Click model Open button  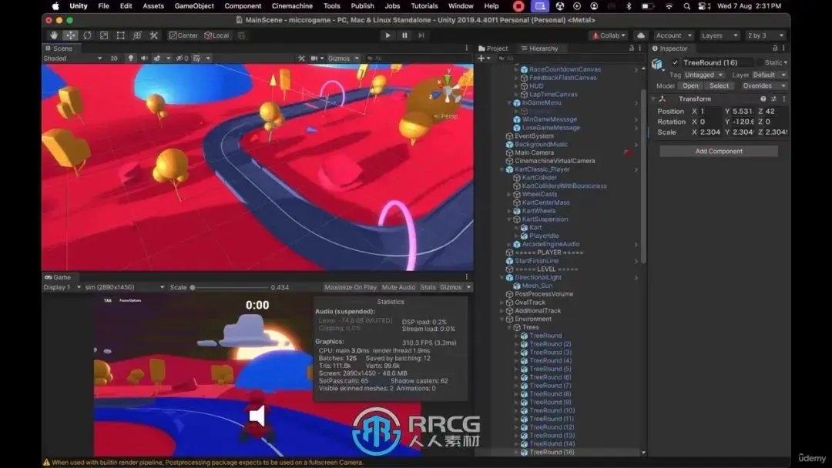(690, 86)
